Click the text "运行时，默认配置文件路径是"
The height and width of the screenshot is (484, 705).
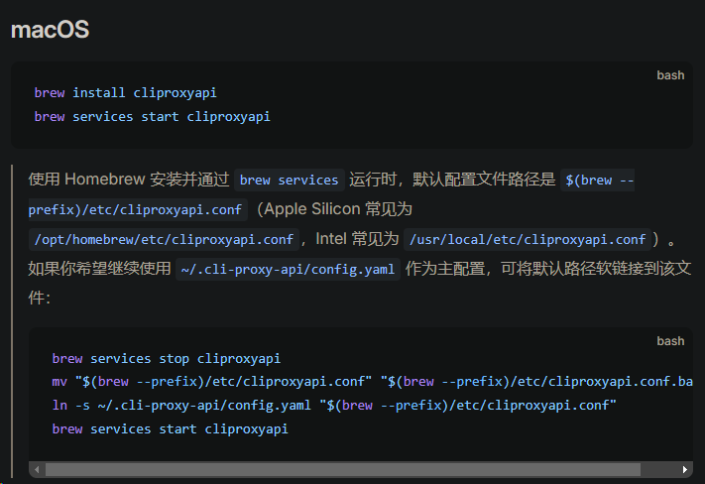pos(452,180)
